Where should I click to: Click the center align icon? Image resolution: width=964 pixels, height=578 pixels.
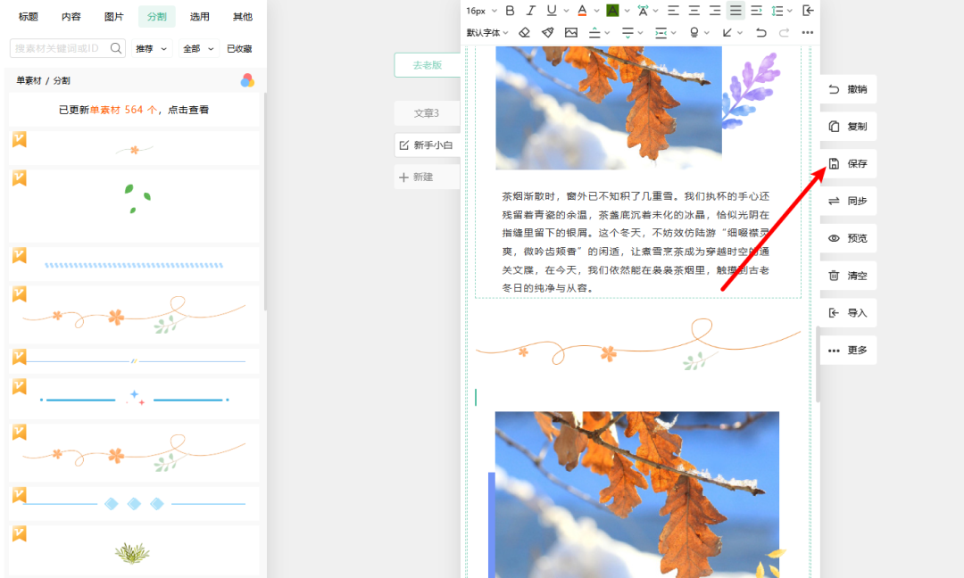(x=694, y=11)
